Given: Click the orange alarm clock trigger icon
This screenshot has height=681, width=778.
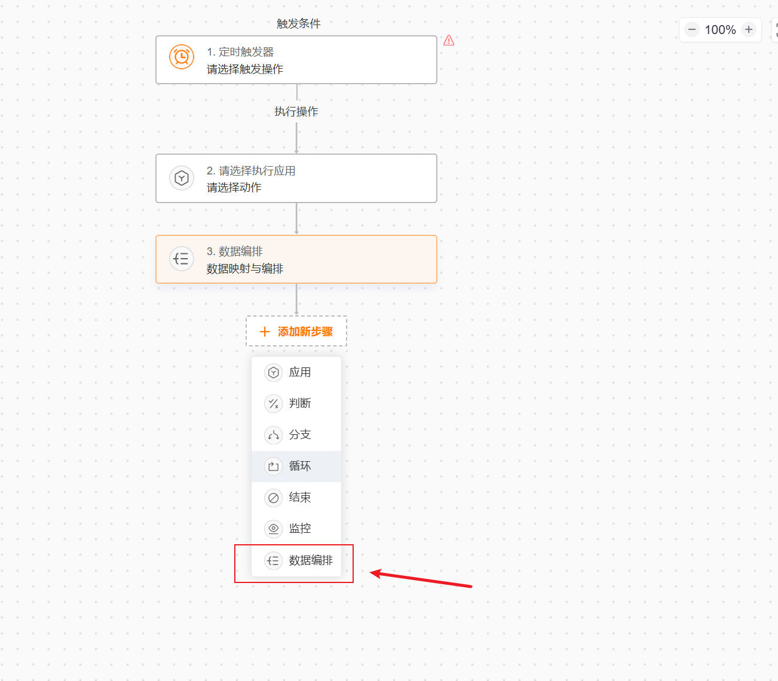Looking at the screenshot, I should click(x=182, y=57).
